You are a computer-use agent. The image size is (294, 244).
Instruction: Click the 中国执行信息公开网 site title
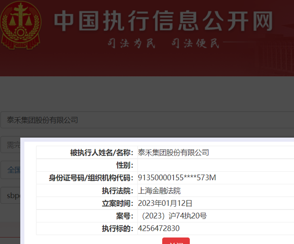(163, 22)
